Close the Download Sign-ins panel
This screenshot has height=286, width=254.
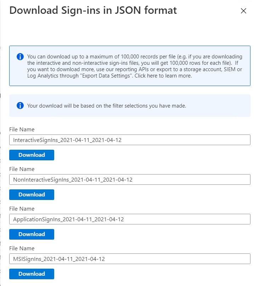click(243, 11)
